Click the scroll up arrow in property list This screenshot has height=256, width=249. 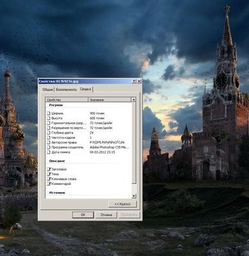coord(133,100)
